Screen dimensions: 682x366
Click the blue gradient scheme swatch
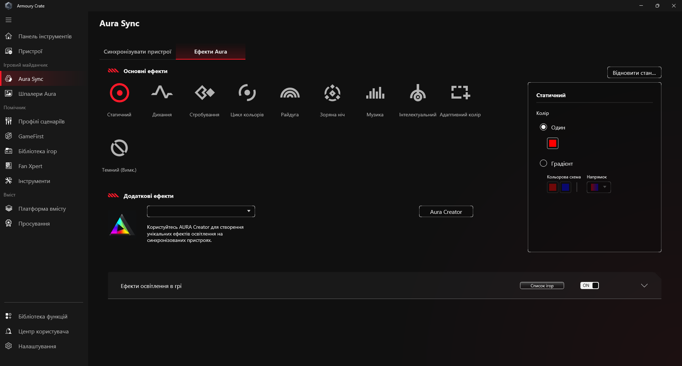(565, 187)
